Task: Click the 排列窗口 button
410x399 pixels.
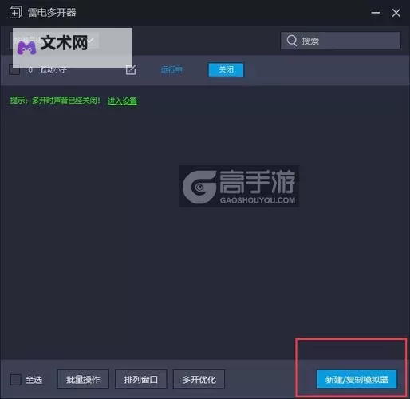Action: pyautogui.click(x=140, y=379)
